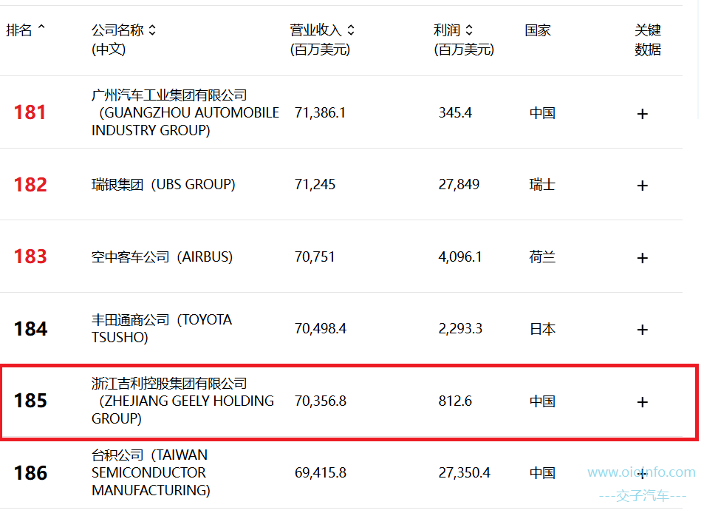704x513 pixels.
Task: Sort by 利润 using its sort arrows
Action: 469,30
